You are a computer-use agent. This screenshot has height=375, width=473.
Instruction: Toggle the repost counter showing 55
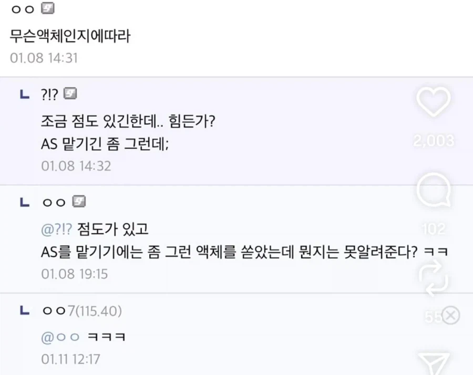pos(433,317)
